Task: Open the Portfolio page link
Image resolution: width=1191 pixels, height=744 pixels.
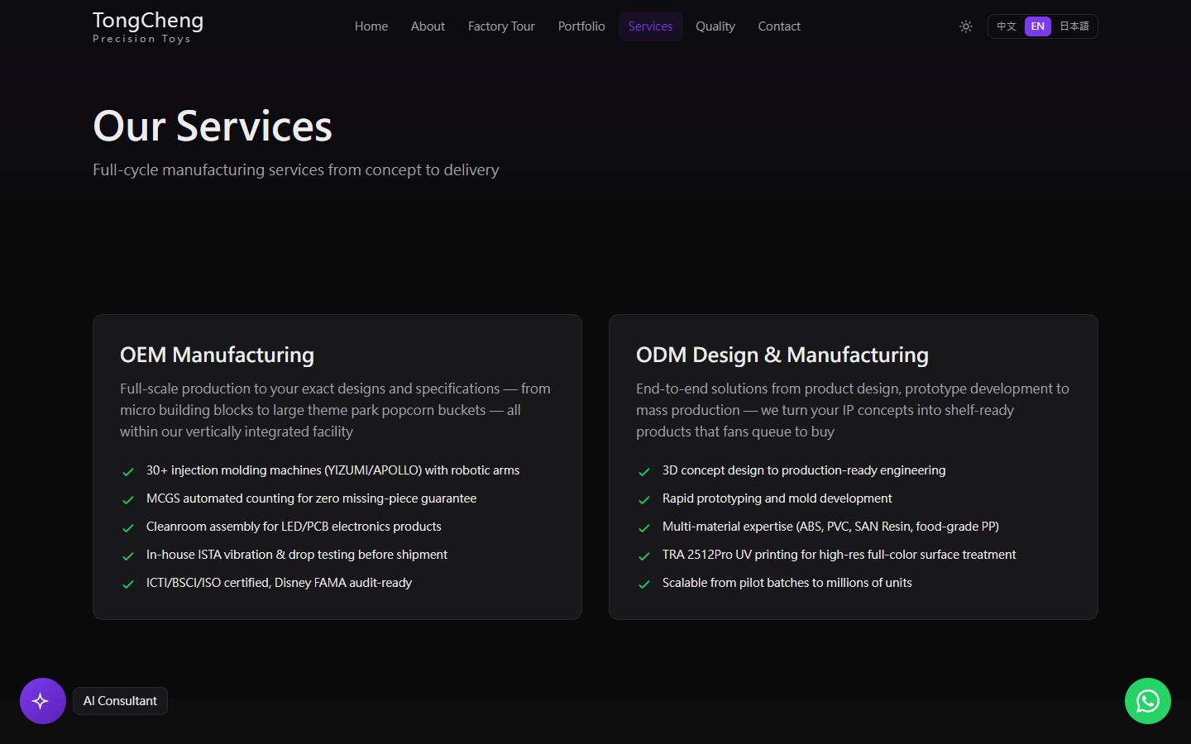Action: coord(581,26)
